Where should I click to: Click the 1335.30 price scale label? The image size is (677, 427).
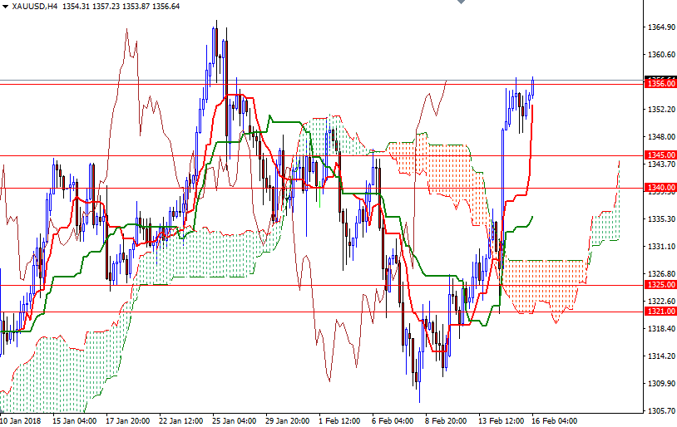tap(661, 219)
